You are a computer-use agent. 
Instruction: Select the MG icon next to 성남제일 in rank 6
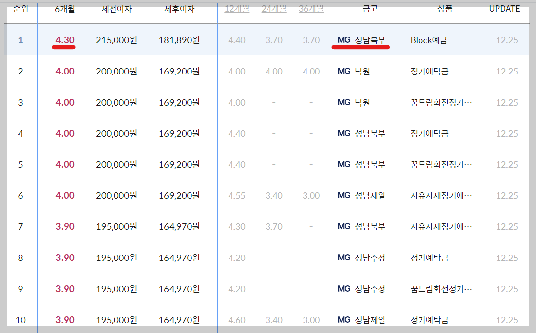coord(344,195)
